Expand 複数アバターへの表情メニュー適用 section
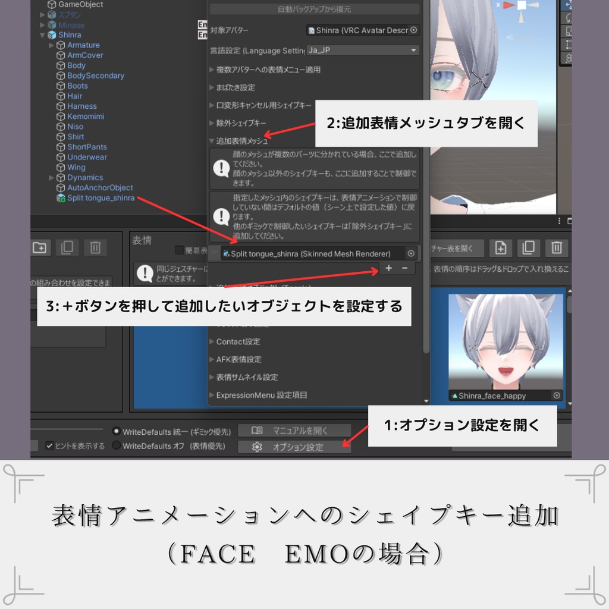The height and width of the screenshot is (609, 609). 212,70
